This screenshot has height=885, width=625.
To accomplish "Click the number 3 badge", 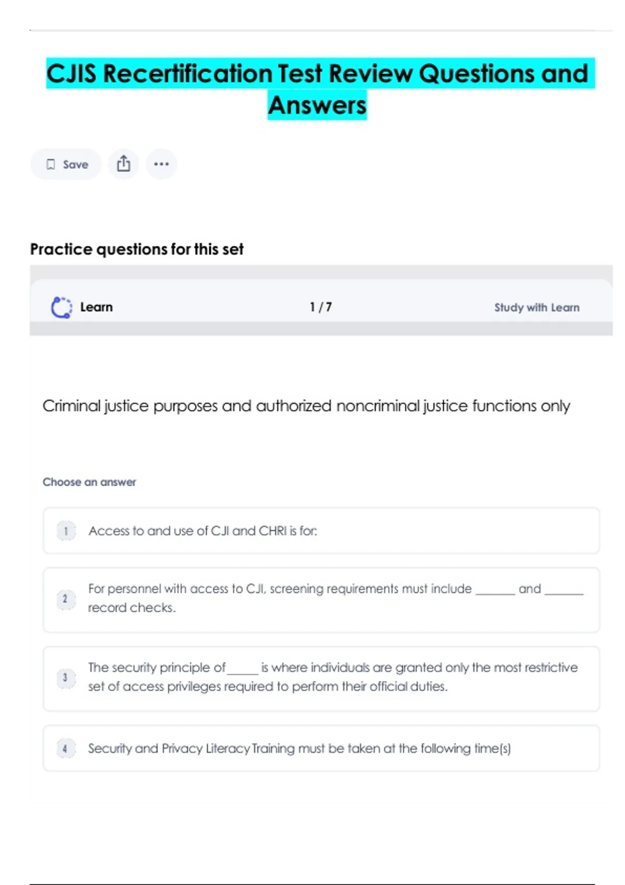I will tap(66, 678).
